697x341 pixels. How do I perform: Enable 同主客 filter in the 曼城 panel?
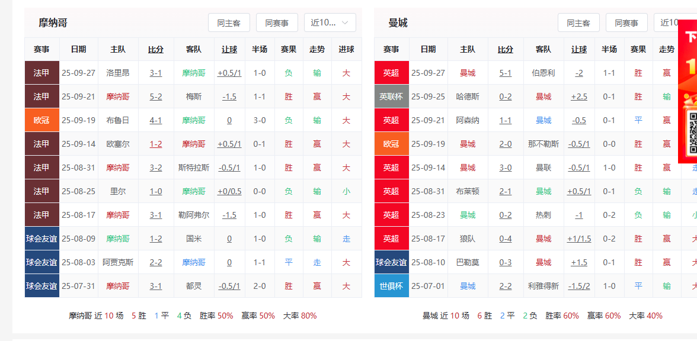578,22
